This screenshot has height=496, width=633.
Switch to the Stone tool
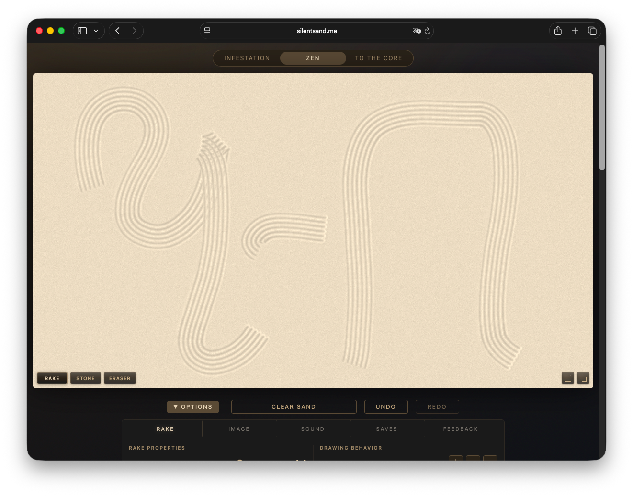click(86, 378)
